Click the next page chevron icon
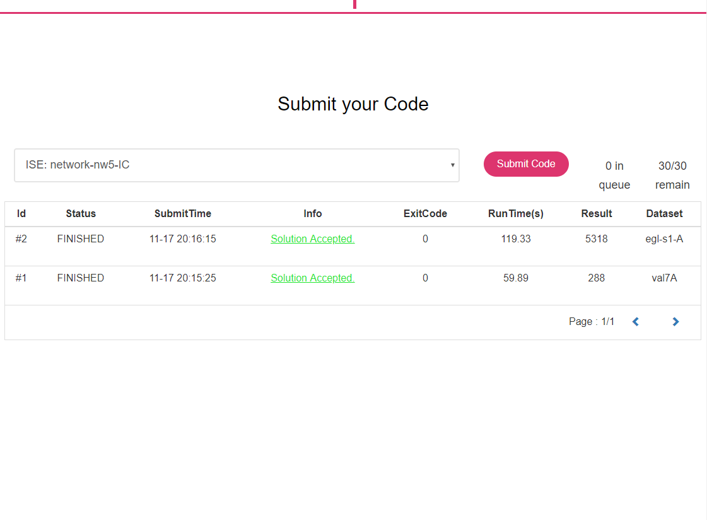 click(x=675, y=321)
